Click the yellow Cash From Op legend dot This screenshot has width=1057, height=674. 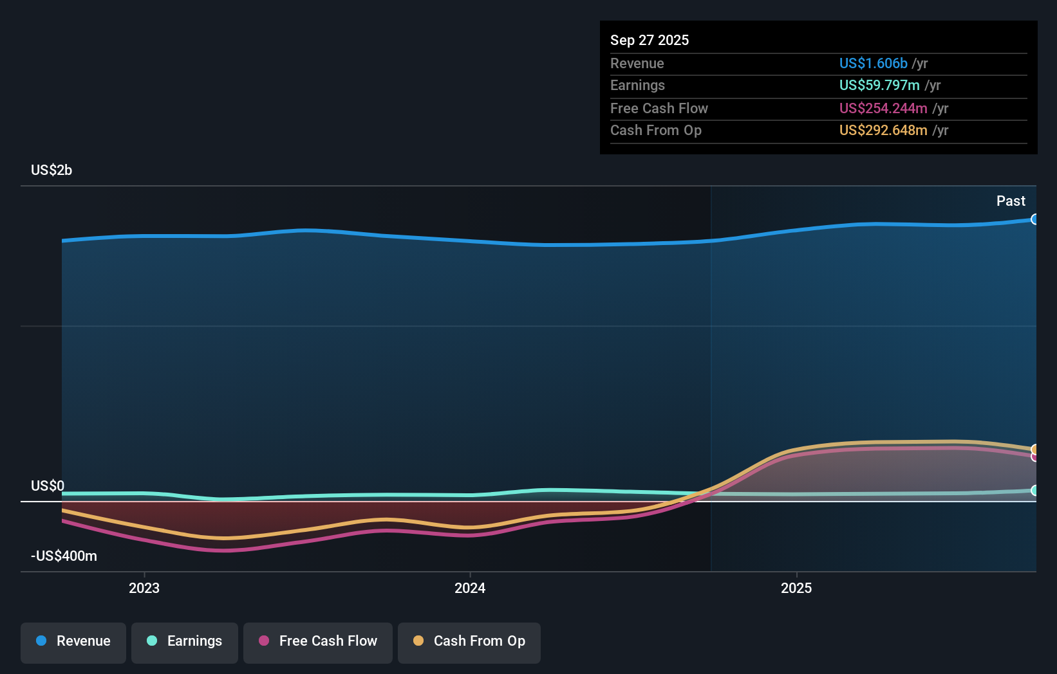tap(419, 641)
